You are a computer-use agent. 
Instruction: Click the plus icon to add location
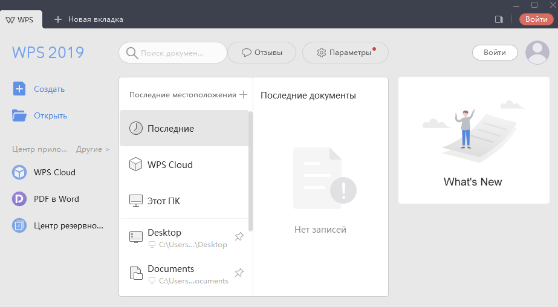243,95
